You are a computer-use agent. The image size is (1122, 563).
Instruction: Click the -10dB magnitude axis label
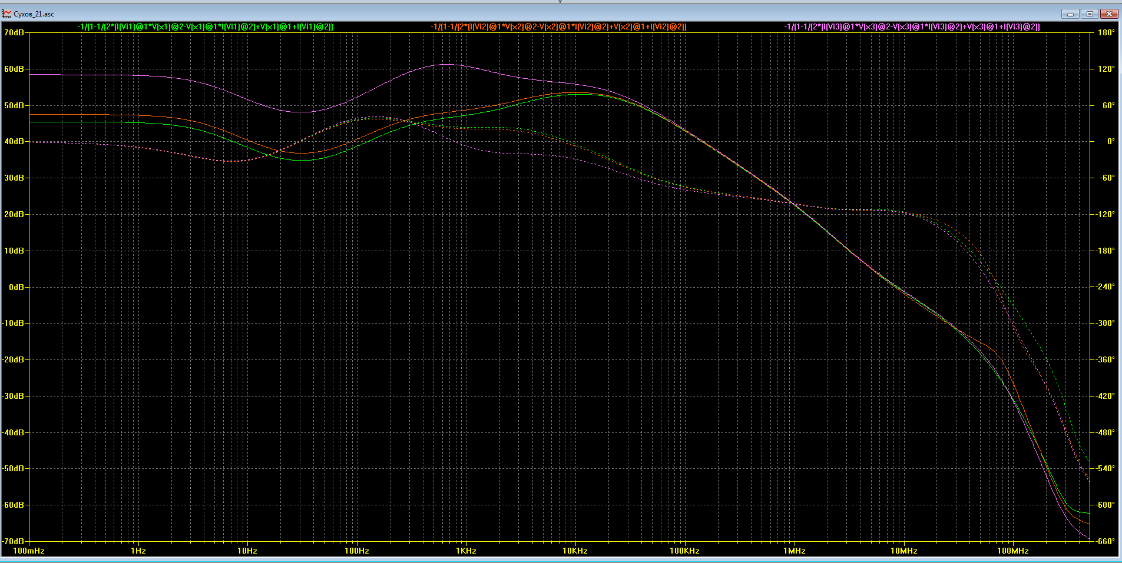pyautogui.click(x=13, y=323)
